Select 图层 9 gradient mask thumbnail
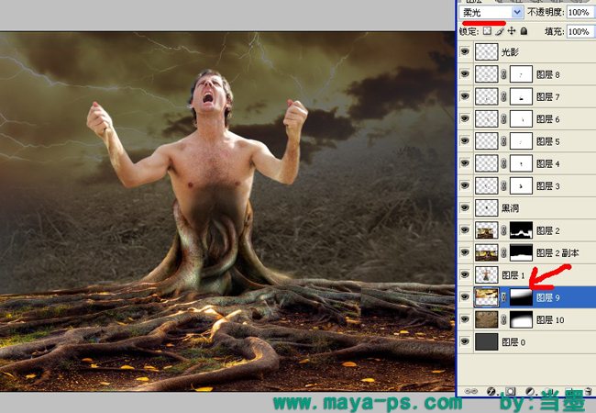 tap(521, 297)
